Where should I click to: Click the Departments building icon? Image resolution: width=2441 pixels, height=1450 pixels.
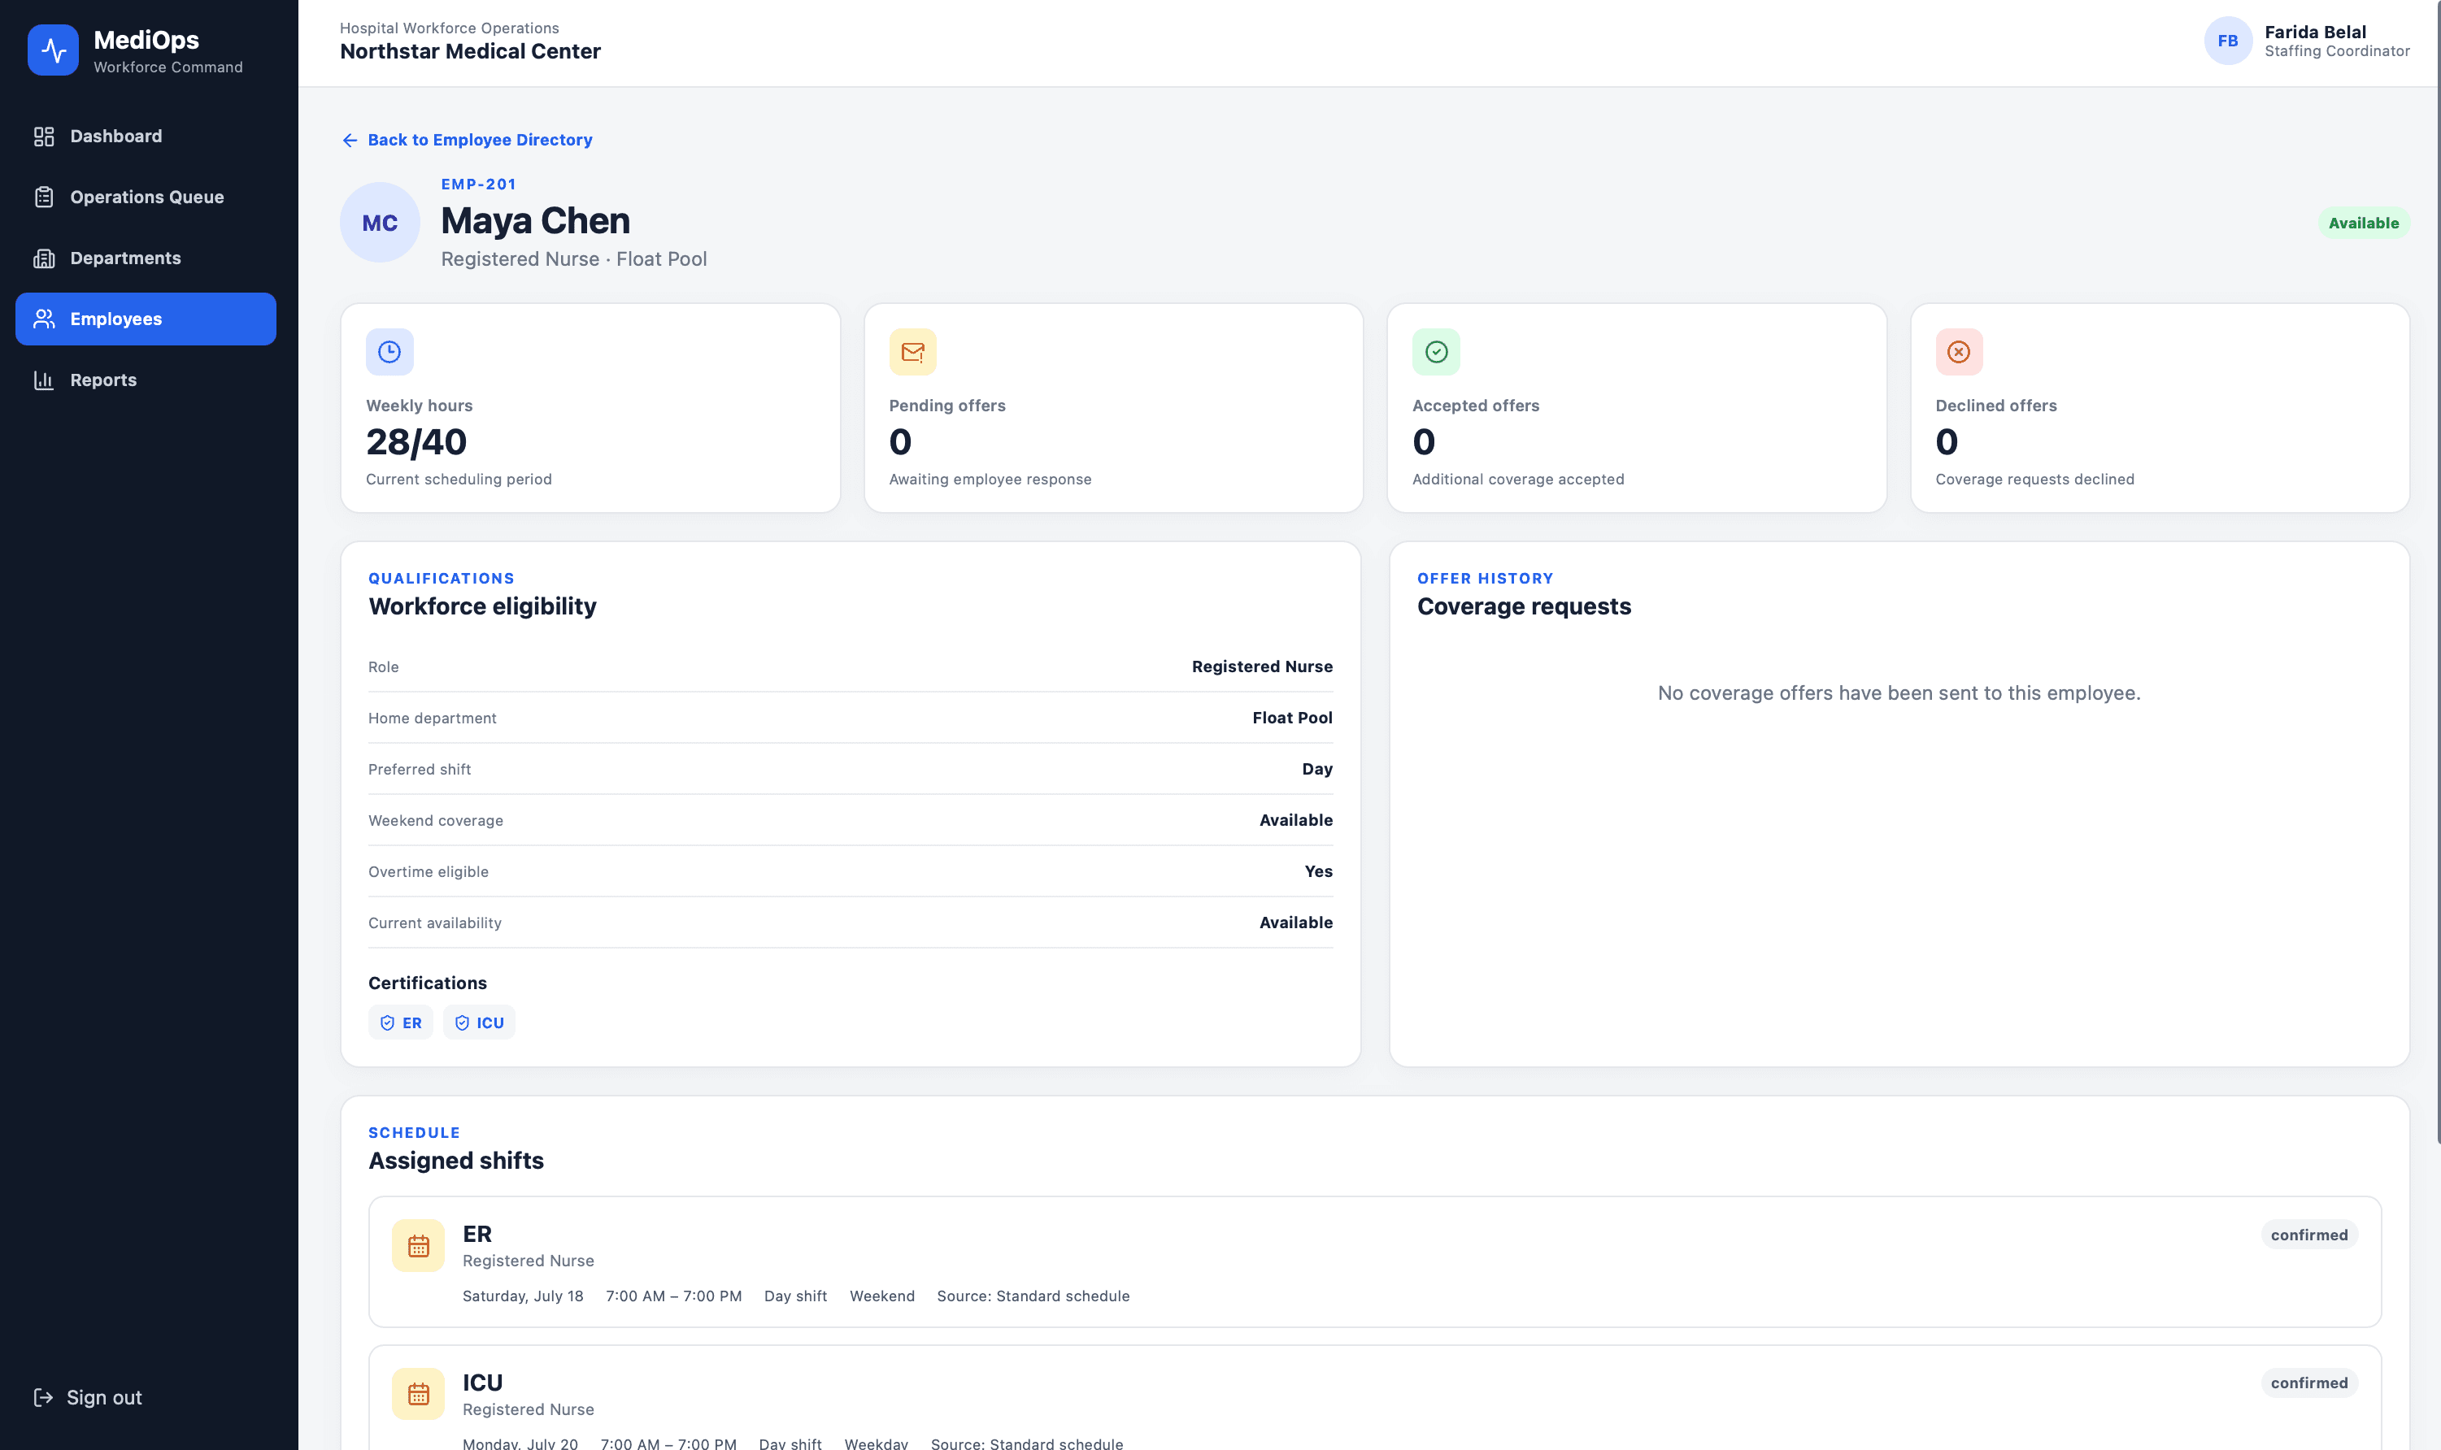click(x=44, y=258)
